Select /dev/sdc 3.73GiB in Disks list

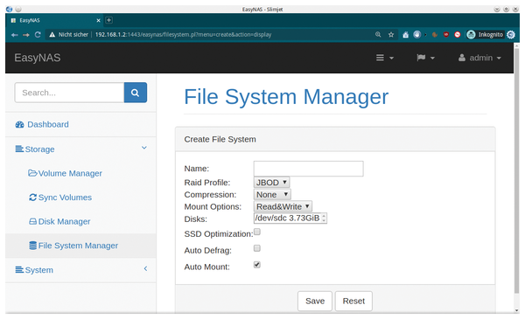tap(287, 218)
